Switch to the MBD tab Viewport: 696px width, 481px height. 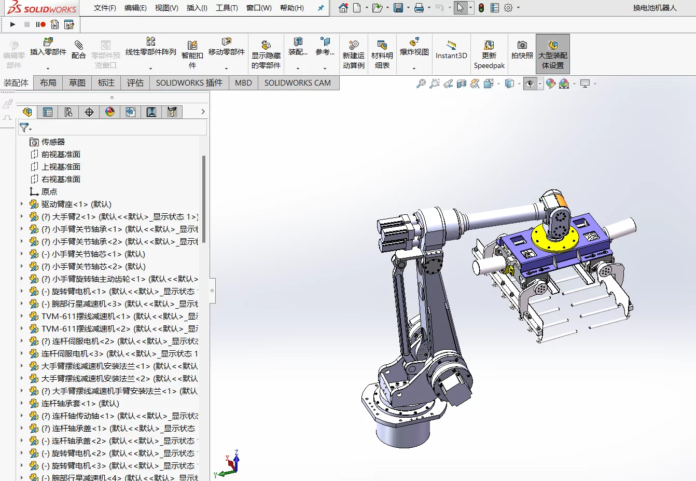(x=243, y=83)
